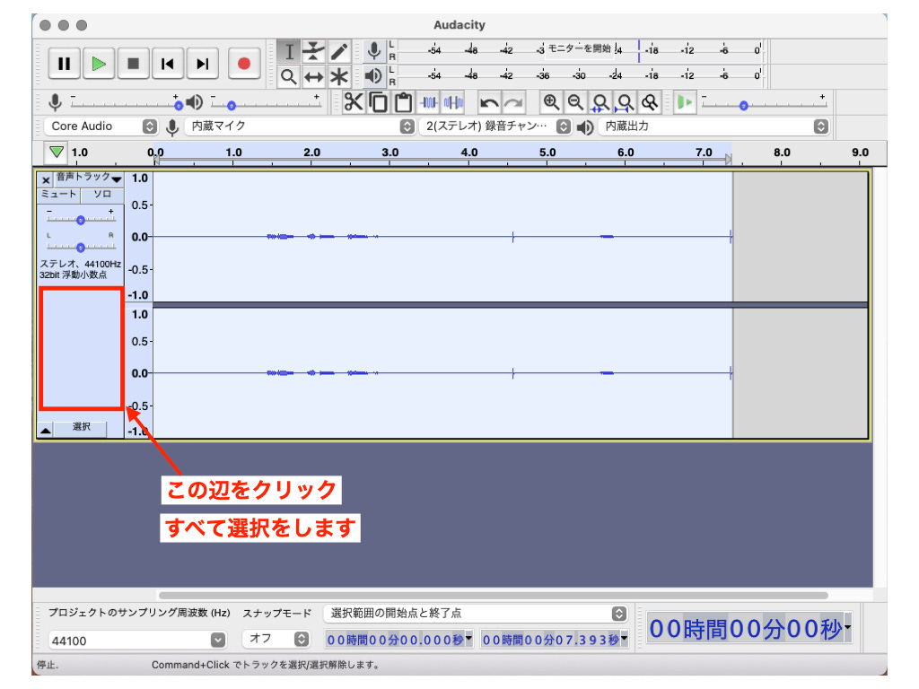Open the project rate 44100 dropdown
919x689 pixels.
coord(137,640)
